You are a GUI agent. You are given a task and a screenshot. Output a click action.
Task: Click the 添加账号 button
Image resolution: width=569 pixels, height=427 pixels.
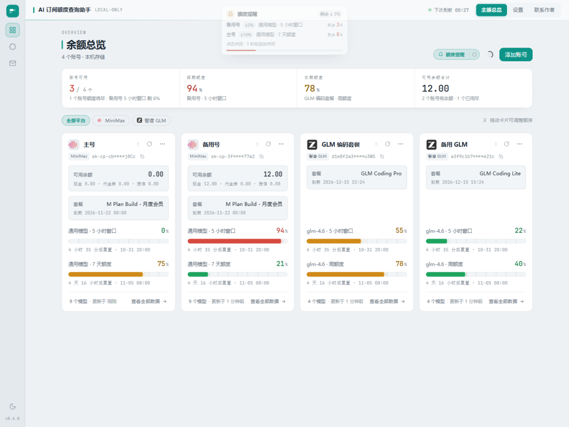tap(516, 55)
